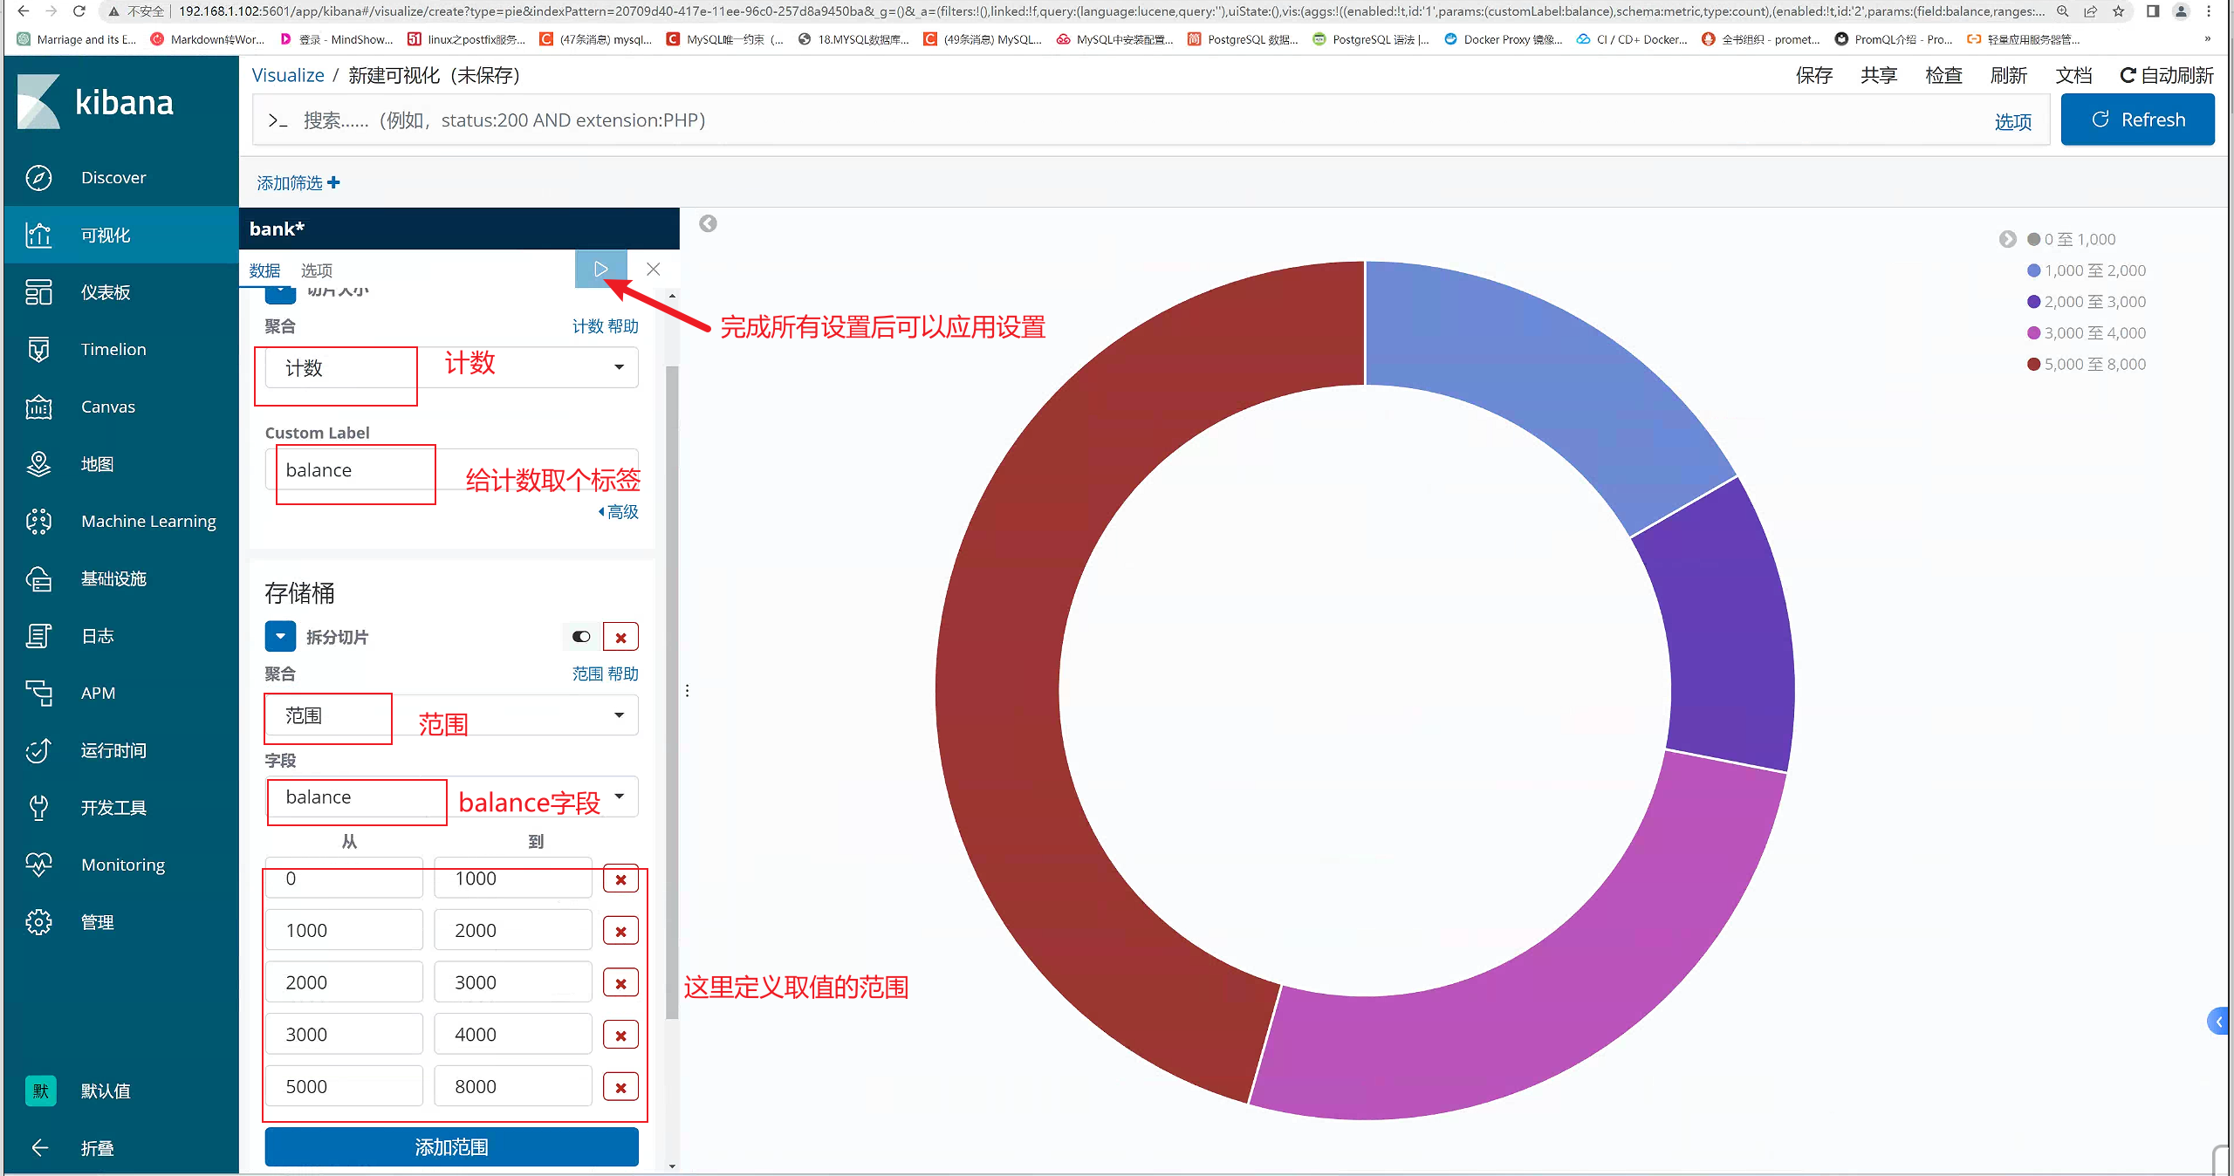Discard changes with the X icon
2234x1176 pixels.
[x=653, y=269]
